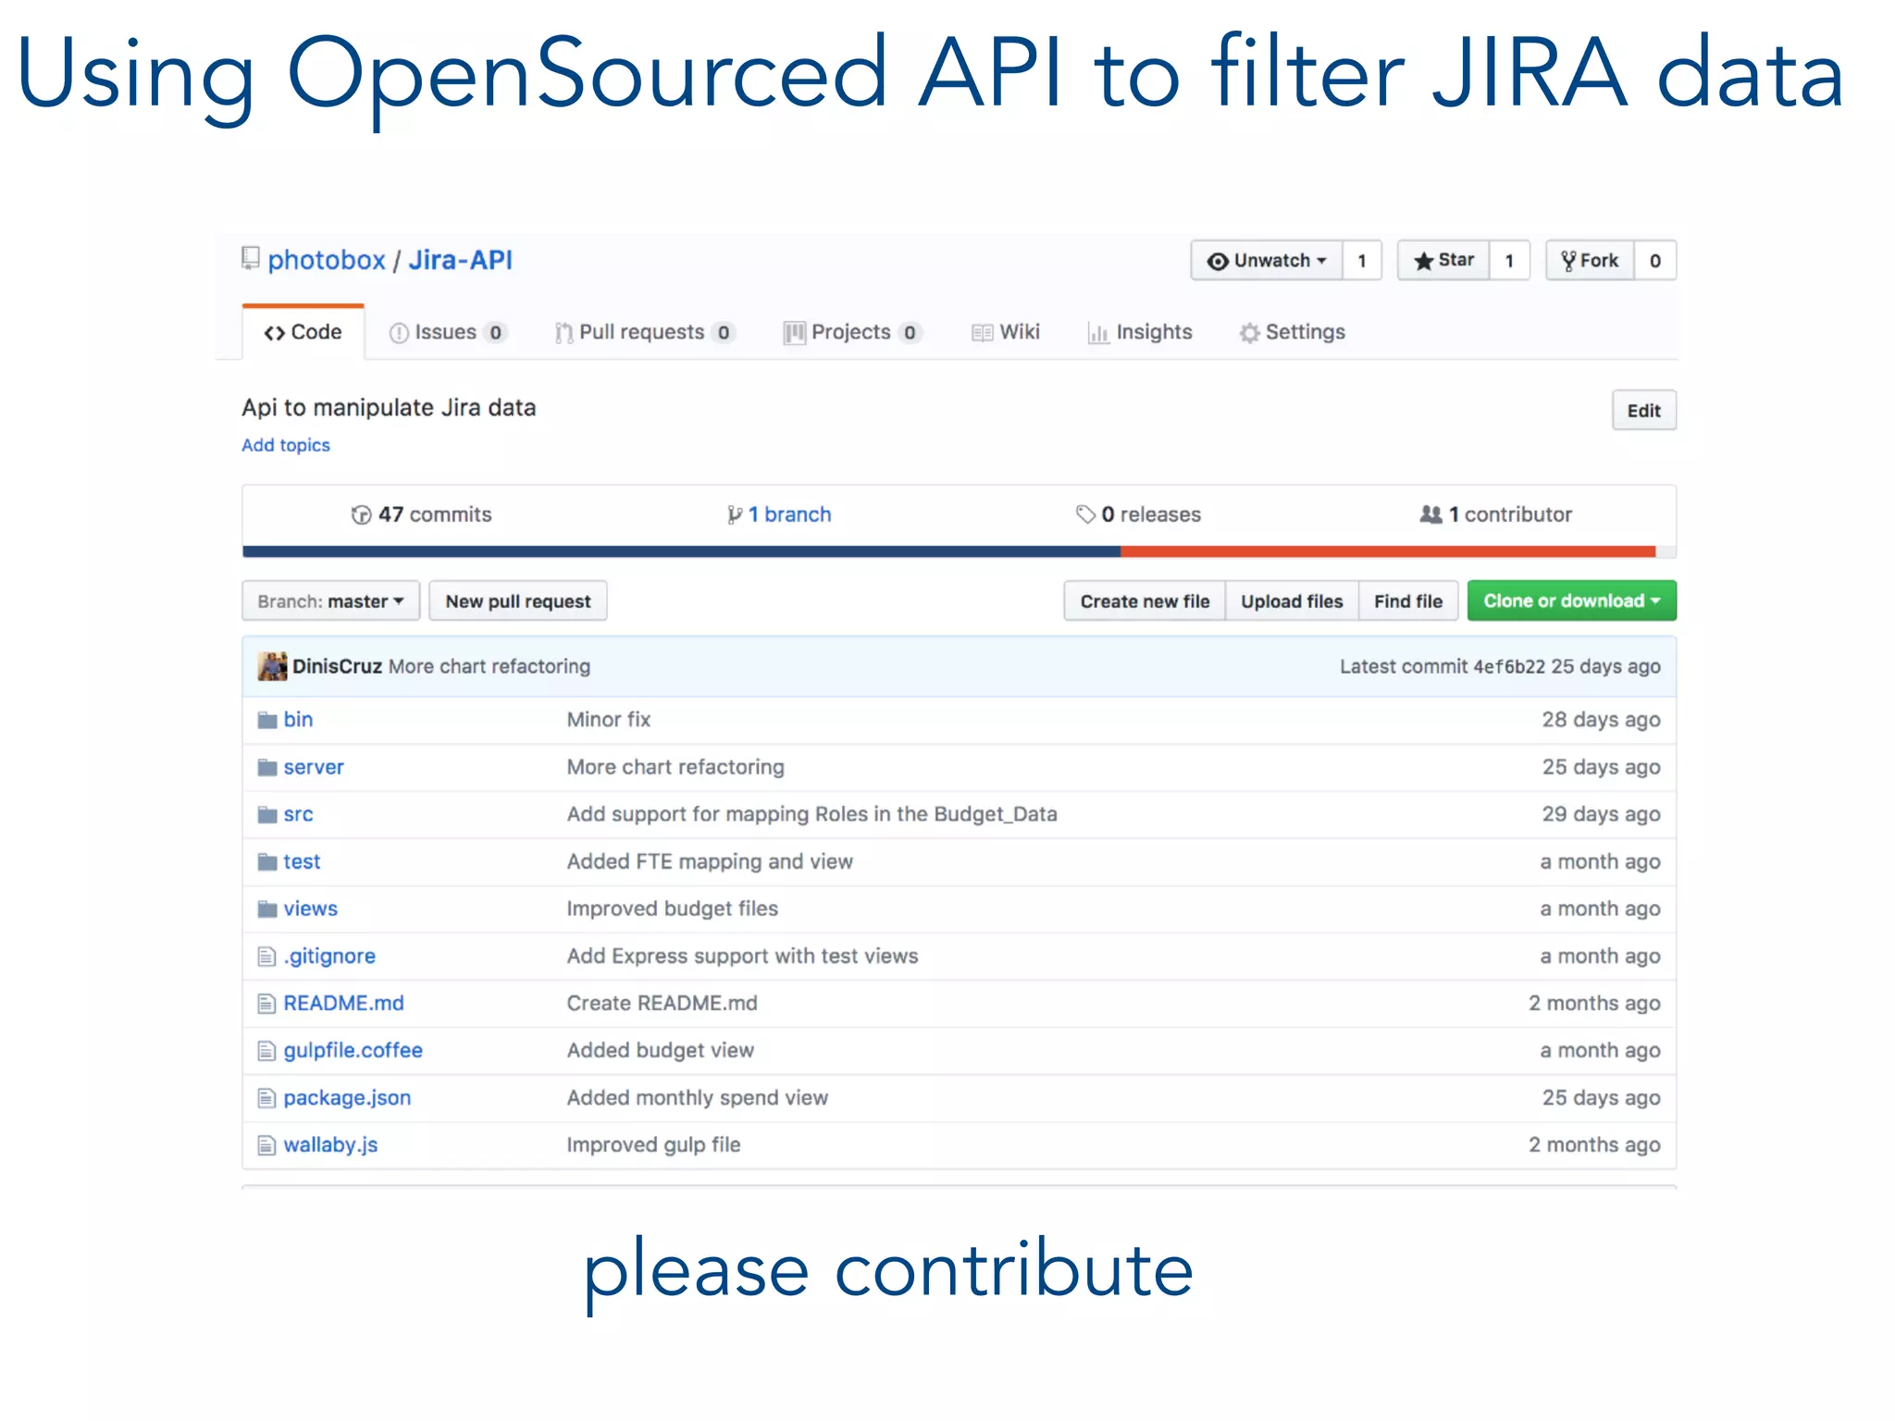This screenshot has height=1421, width=1895.
Task: Open commit 'Improved gulp file'
Action: tap(653, 1144)
